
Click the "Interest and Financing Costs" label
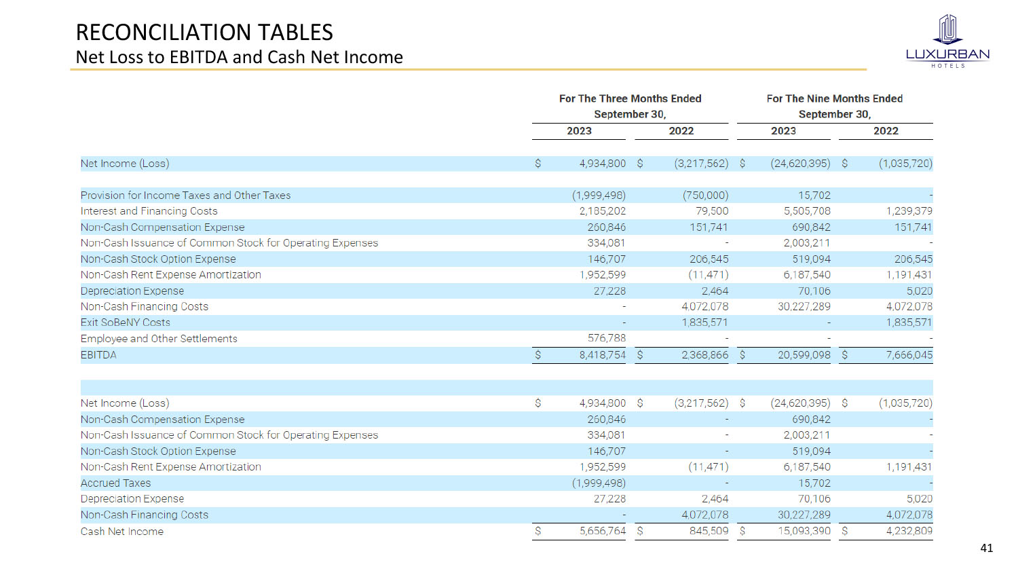pos(149,211)
